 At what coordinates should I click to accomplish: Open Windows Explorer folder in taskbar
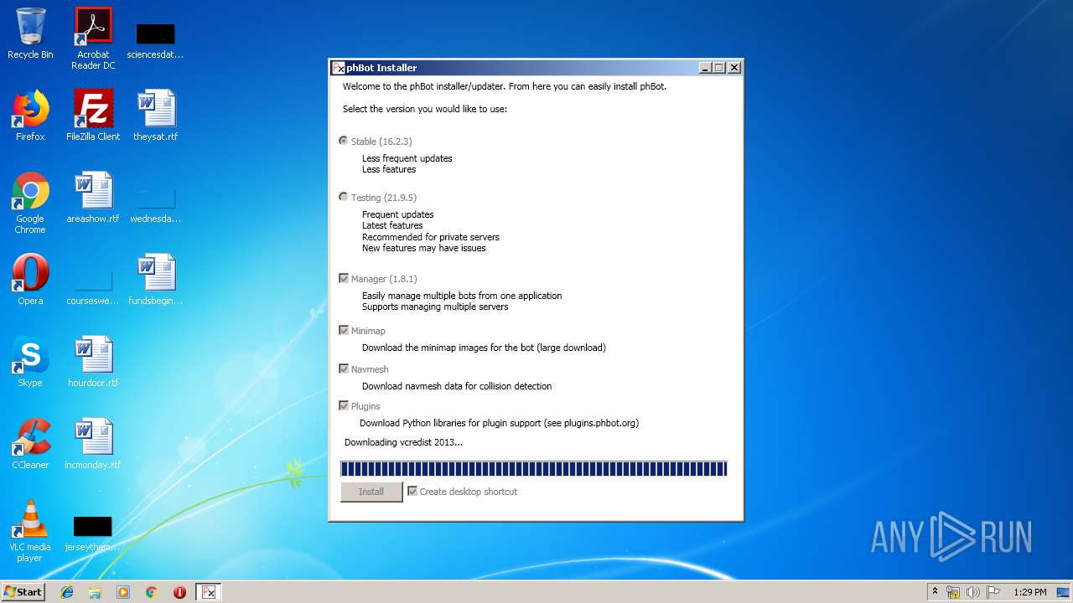click(95, 592)
